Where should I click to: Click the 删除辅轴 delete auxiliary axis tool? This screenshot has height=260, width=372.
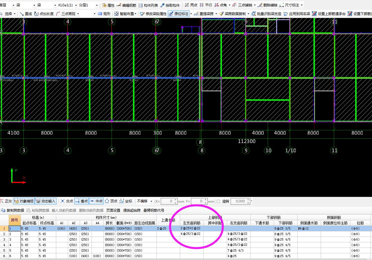pyautogui.click(x=268, y=5)
